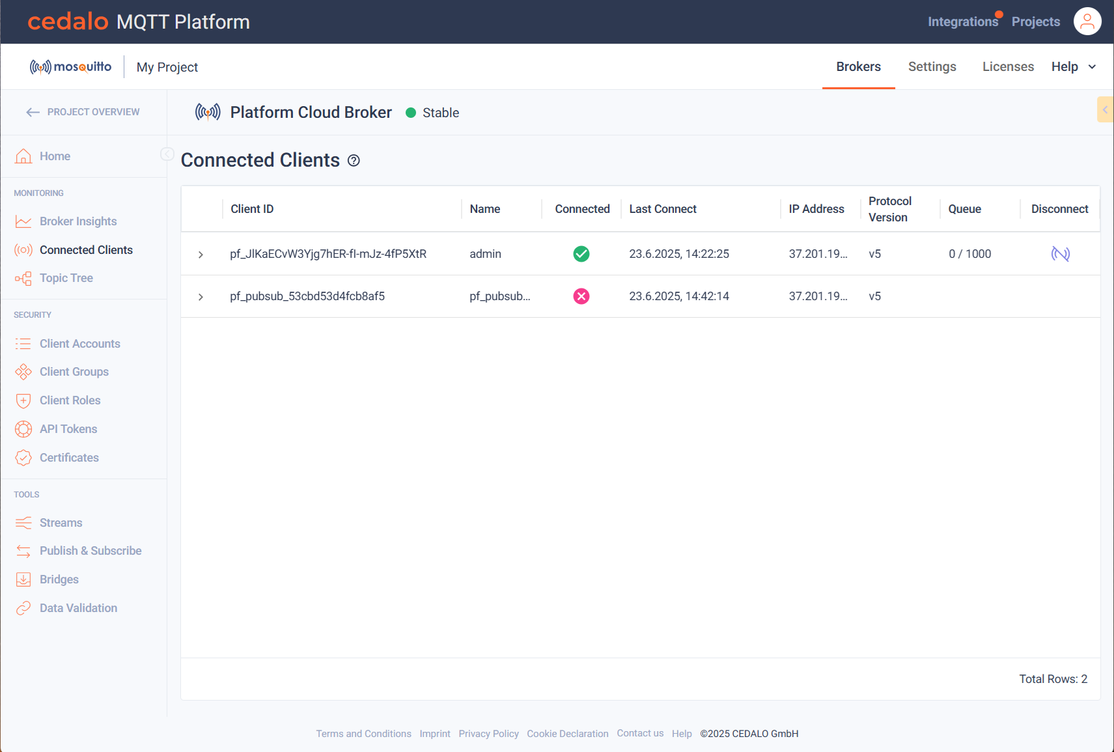Screen dimensions: 1114x752
Task: Sort by the Queue column header
Action: pyautogui.click(x=964, y=209)
